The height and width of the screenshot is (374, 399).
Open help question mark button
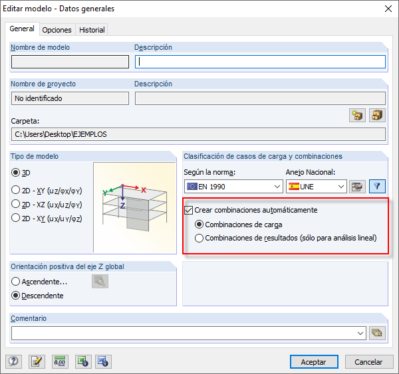[13, 361]
